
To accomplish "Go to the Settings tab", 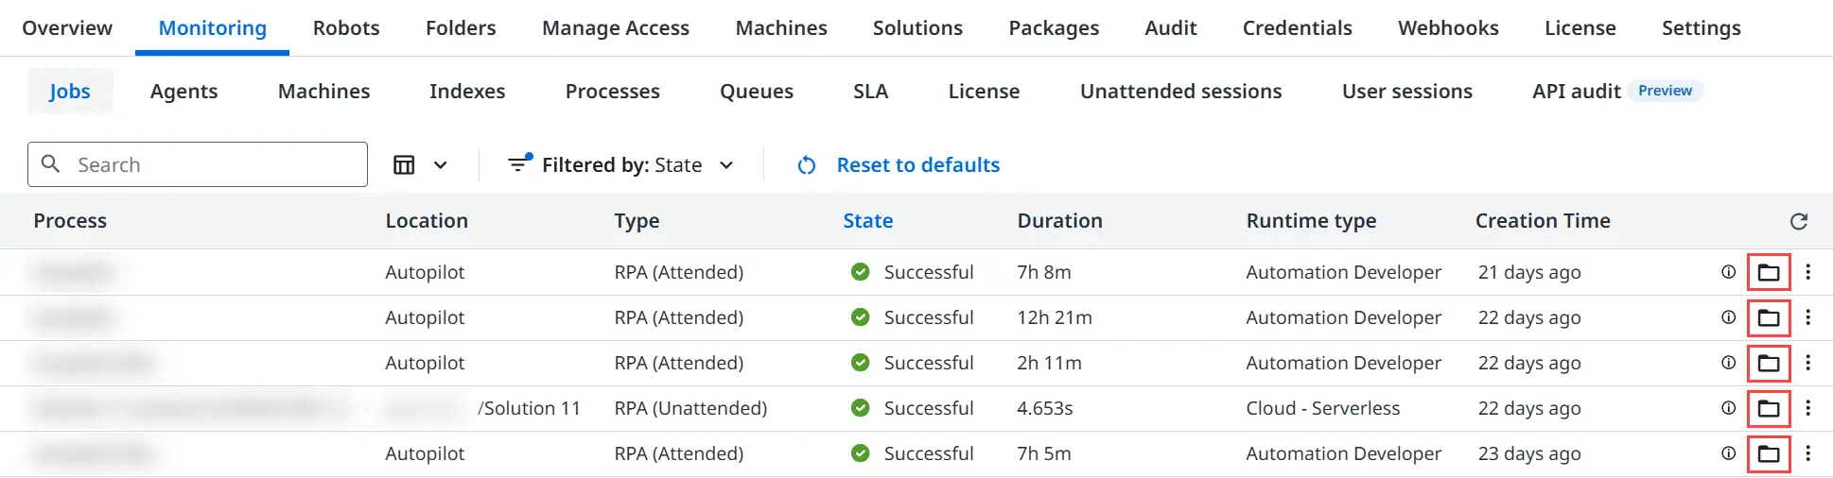I will [1702, 28].
